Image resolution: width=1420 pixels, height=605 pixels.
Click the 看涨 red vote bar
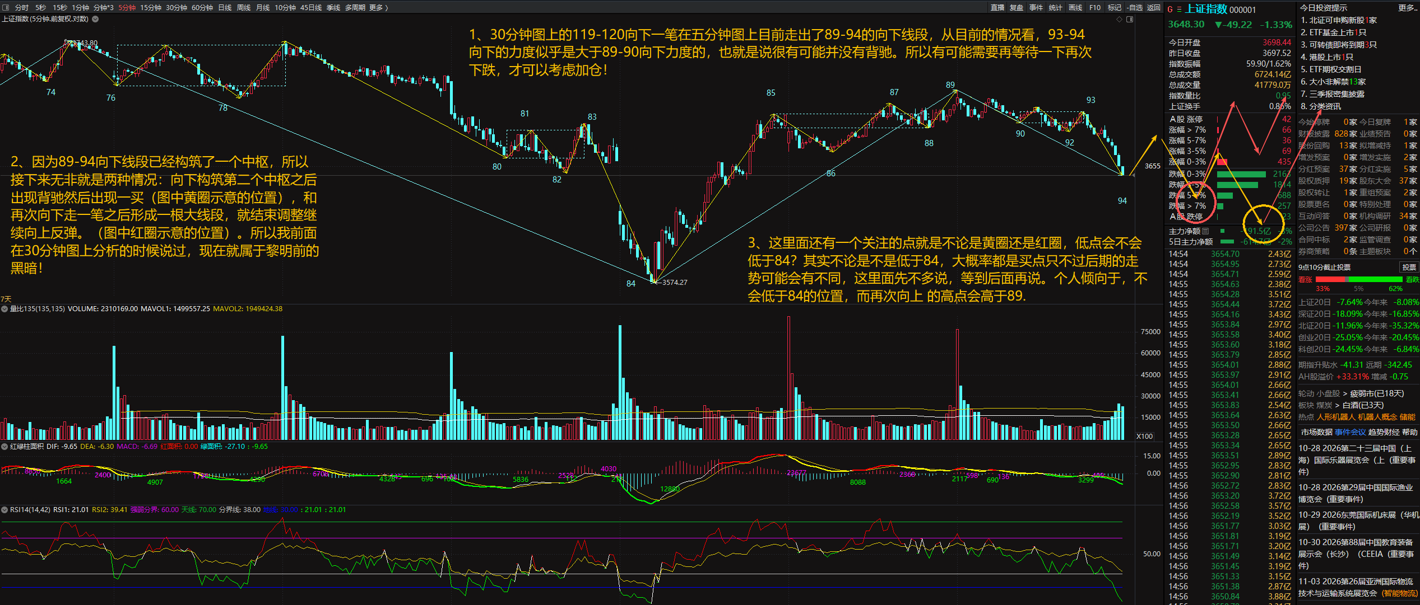1329,279
